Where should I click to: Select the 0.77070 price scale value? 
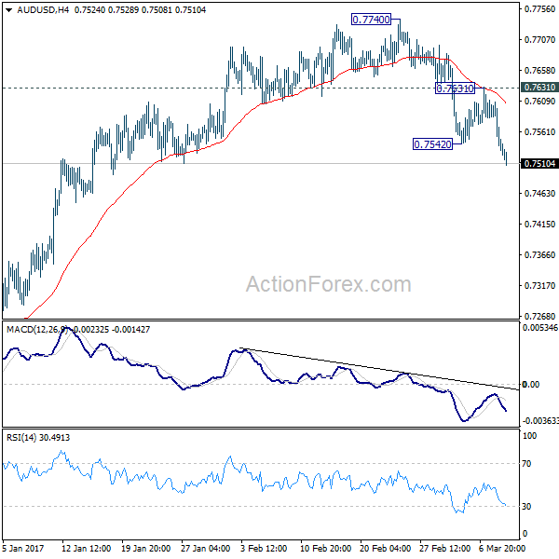[539, 39]
